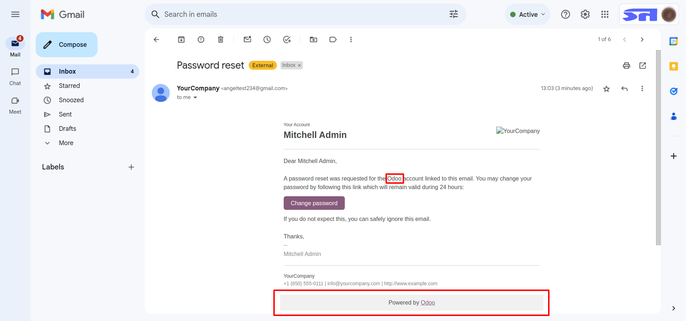686x321 pixels.
Task: Open email in new window
Action: point(643,66)
